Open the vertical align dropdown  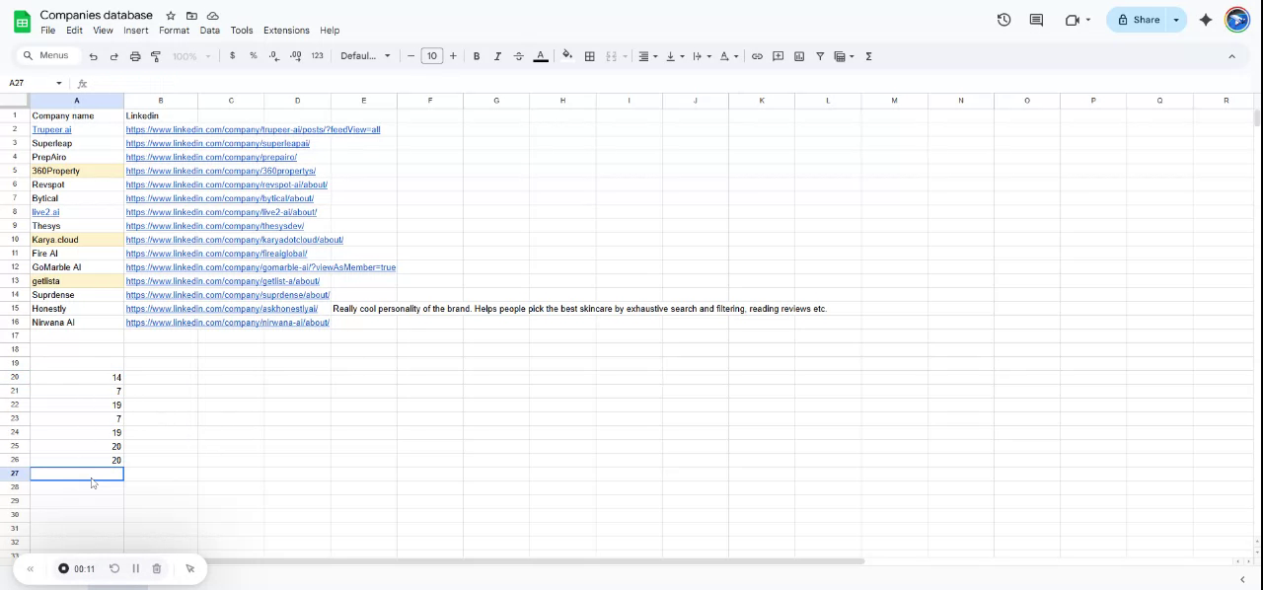pos(675,56)
